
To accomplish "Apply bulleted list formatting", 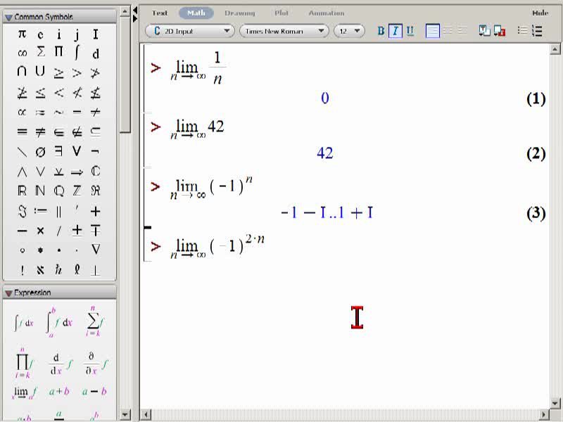I will (x=522, y=31).
